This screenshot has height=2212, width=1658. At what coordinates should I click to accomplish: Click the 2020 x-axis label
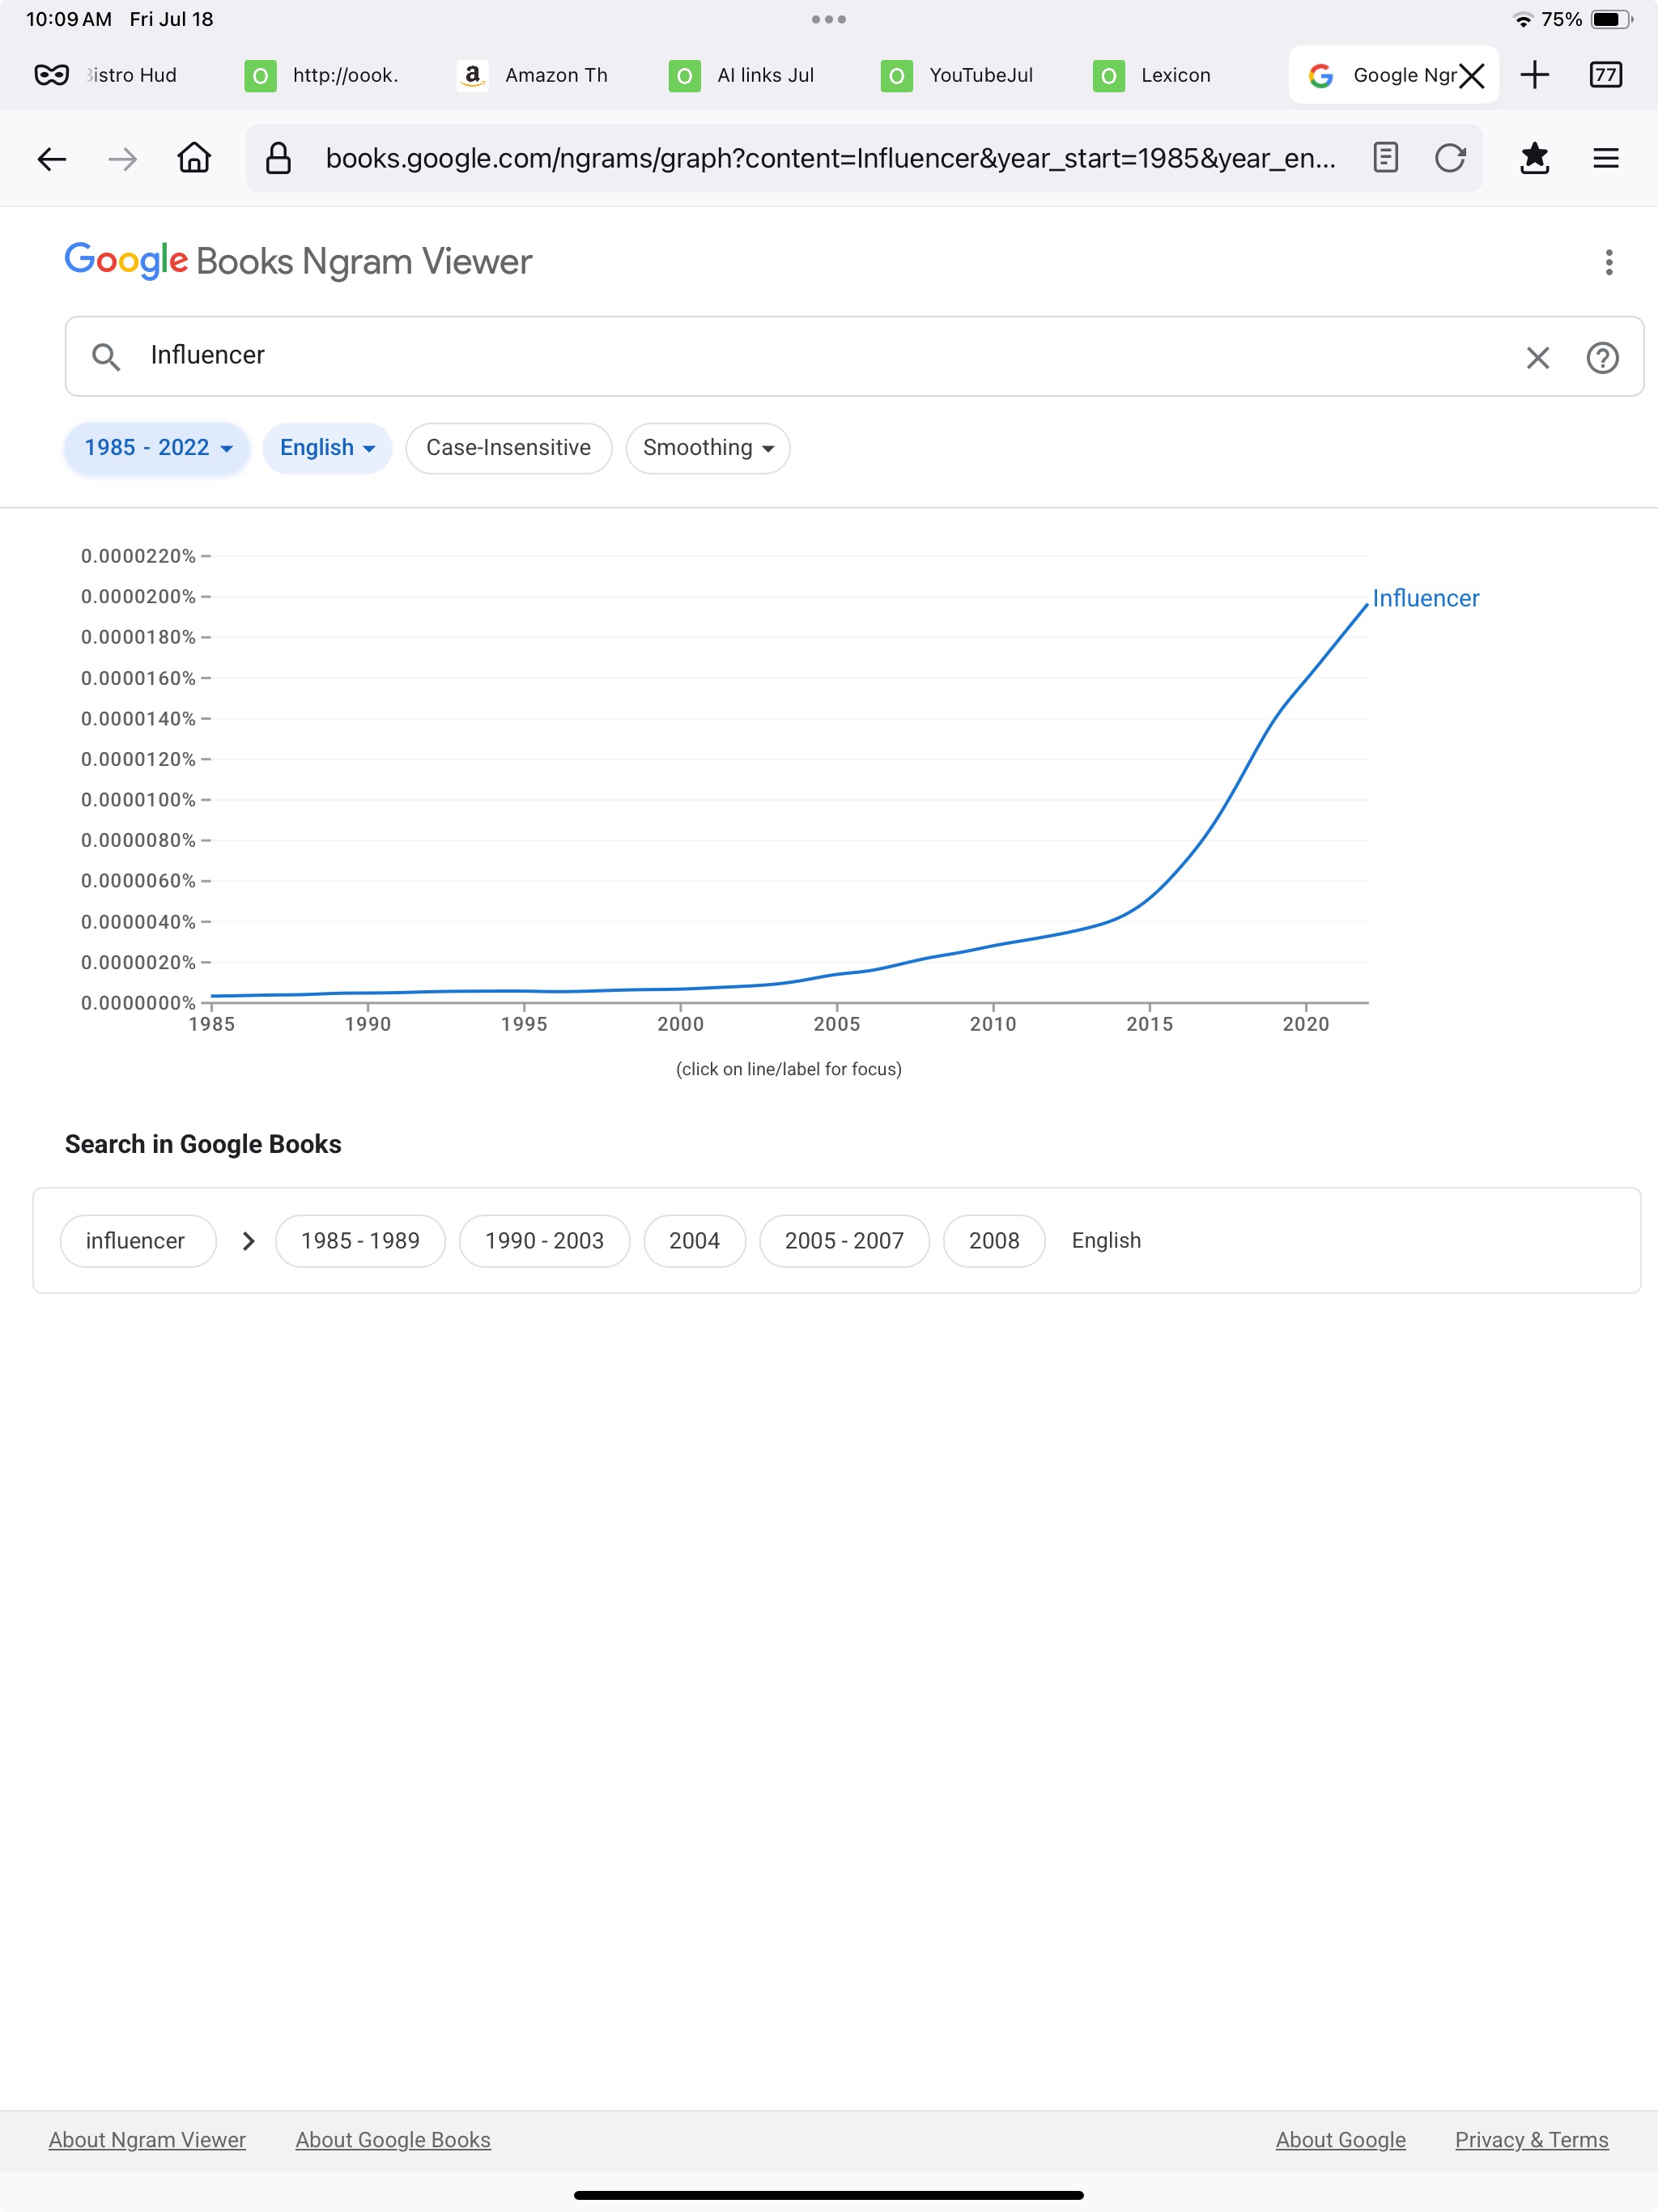click(1305, 1024)
